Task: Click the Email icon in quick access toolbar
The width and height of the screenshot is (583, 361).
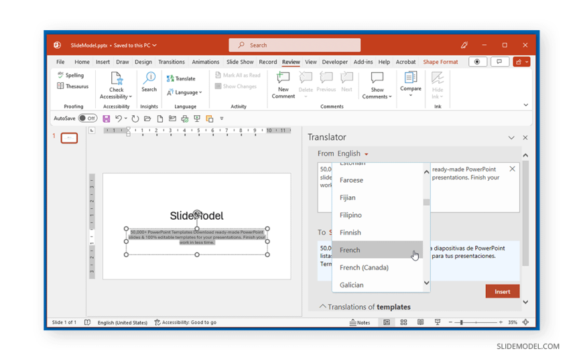Action: 172,119
